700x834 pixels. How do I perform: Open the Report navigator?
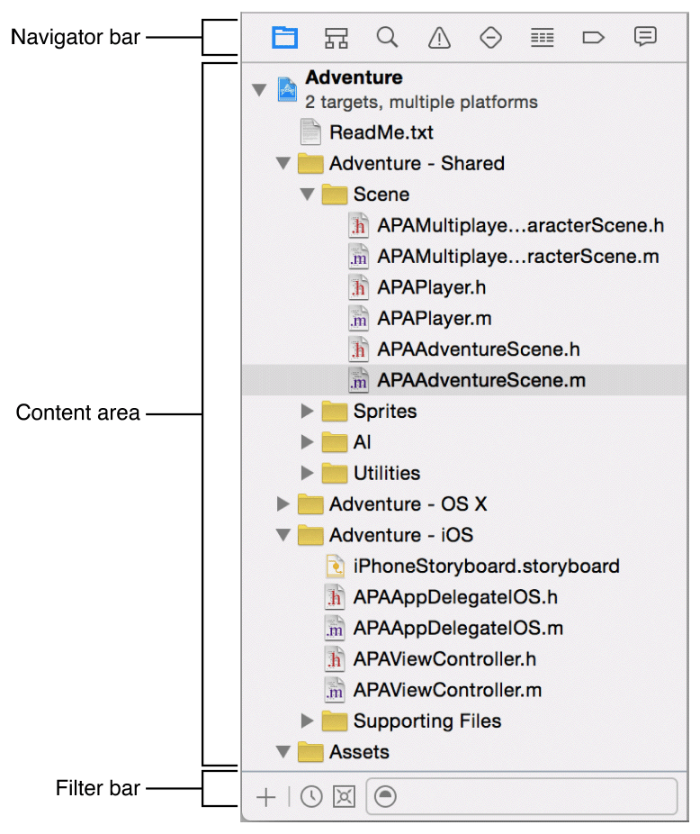(x=645, y=37)
